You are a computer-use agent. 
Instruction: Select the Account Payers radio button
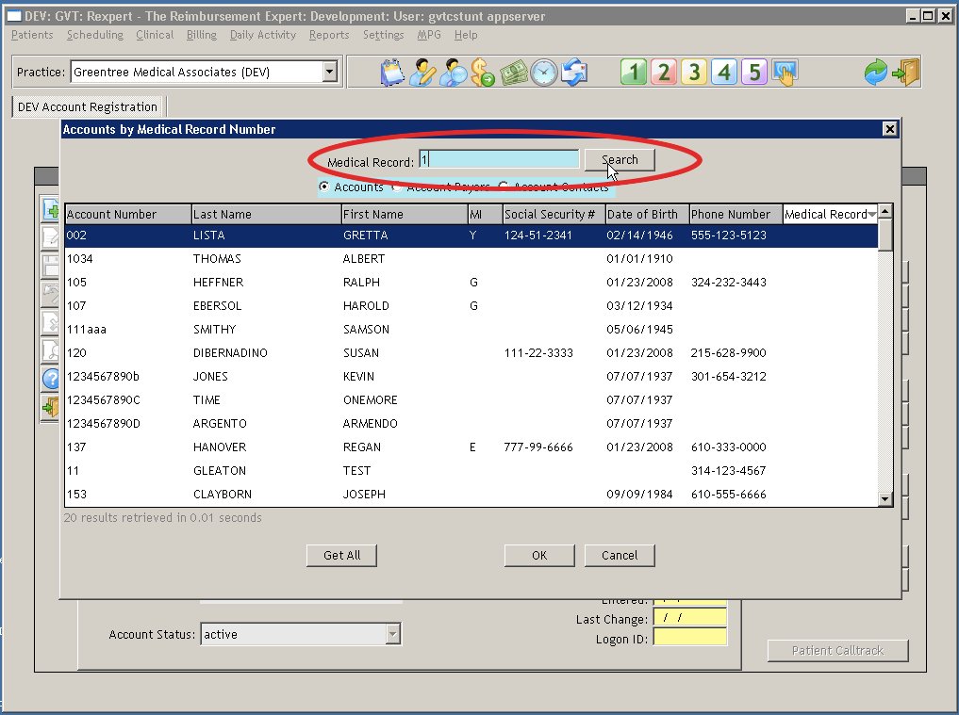[398, 187]
